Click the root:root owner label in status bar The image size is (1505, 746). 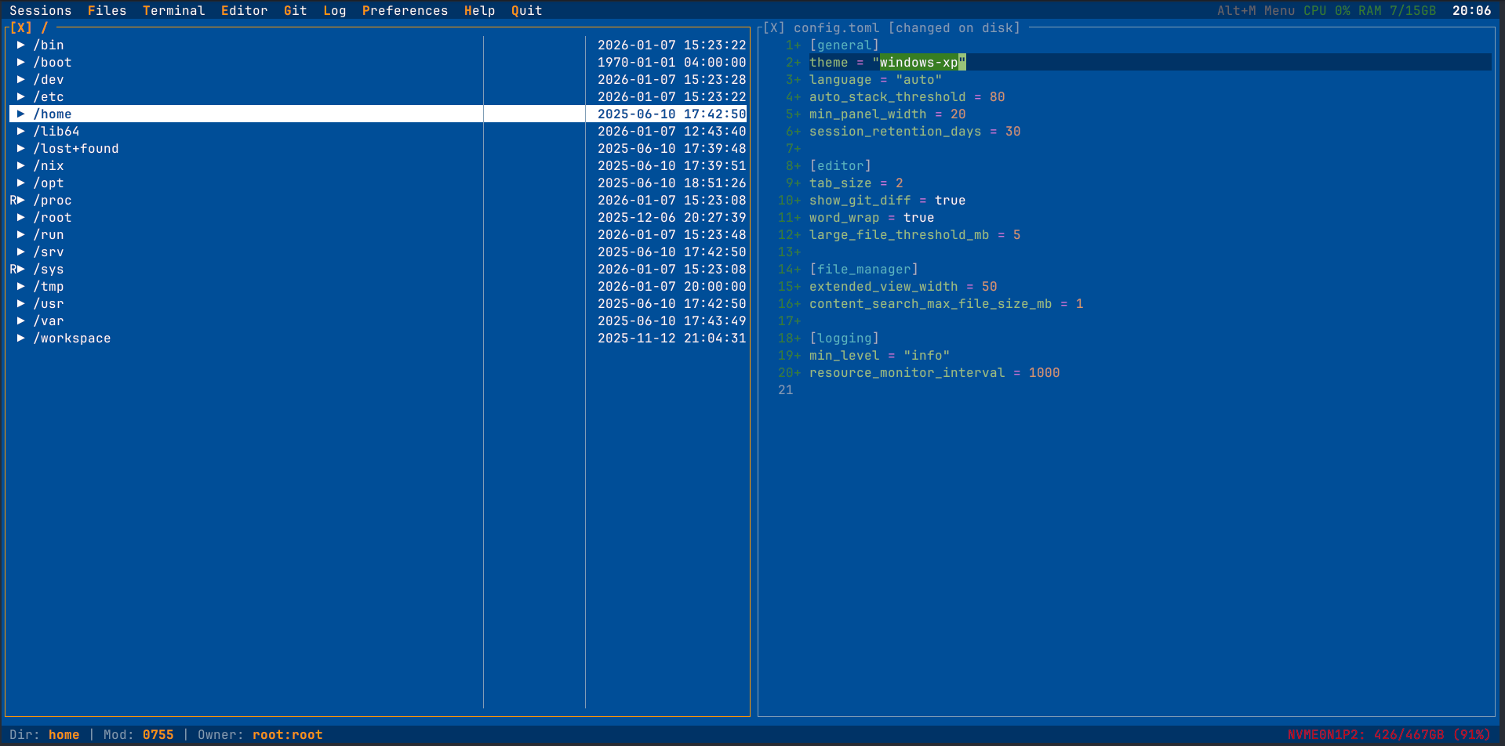287,734
